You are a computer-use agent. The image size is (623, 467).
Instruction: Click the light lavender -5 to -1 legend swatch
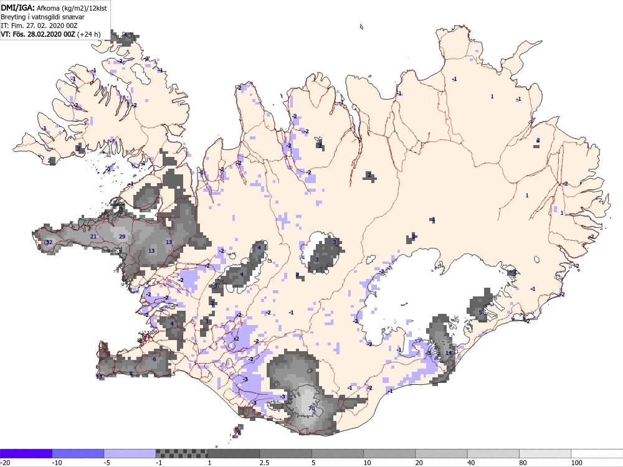click(x=130, y=453)
